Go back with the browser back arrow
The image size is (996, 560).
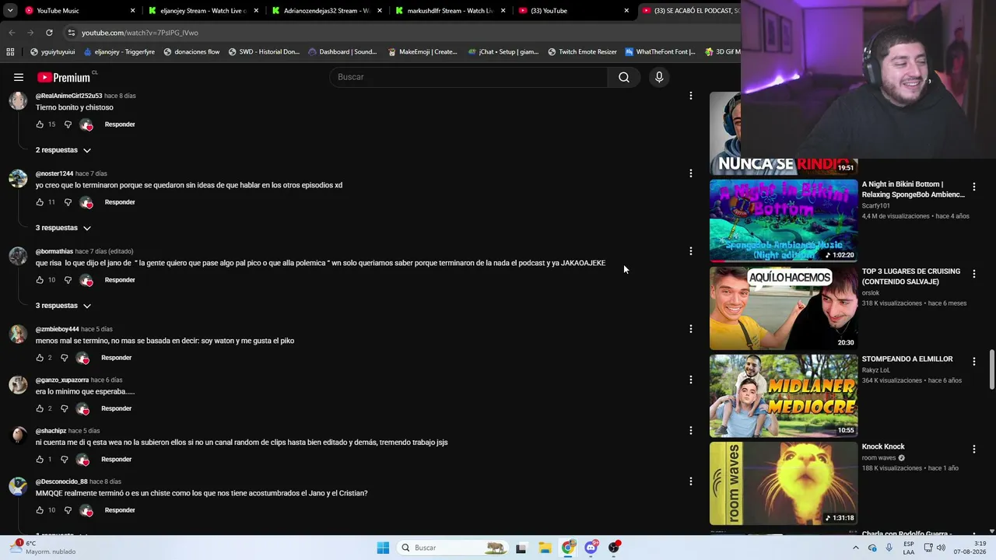(x=12, y=33)
